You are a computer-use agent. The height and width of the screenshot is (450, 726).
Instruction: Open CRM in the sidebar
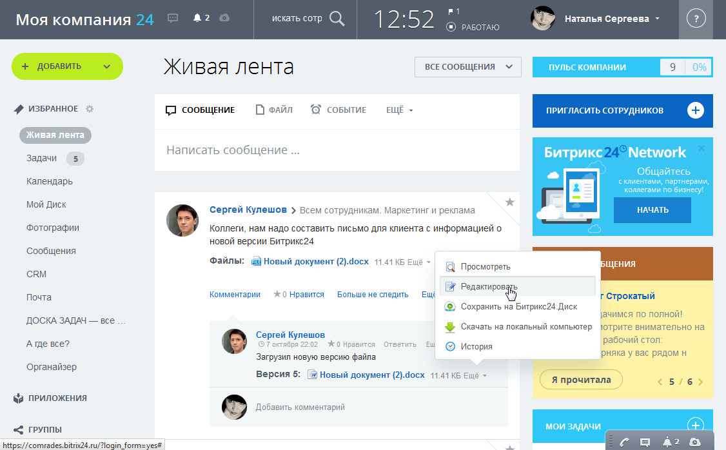click(x=36, y=274)
